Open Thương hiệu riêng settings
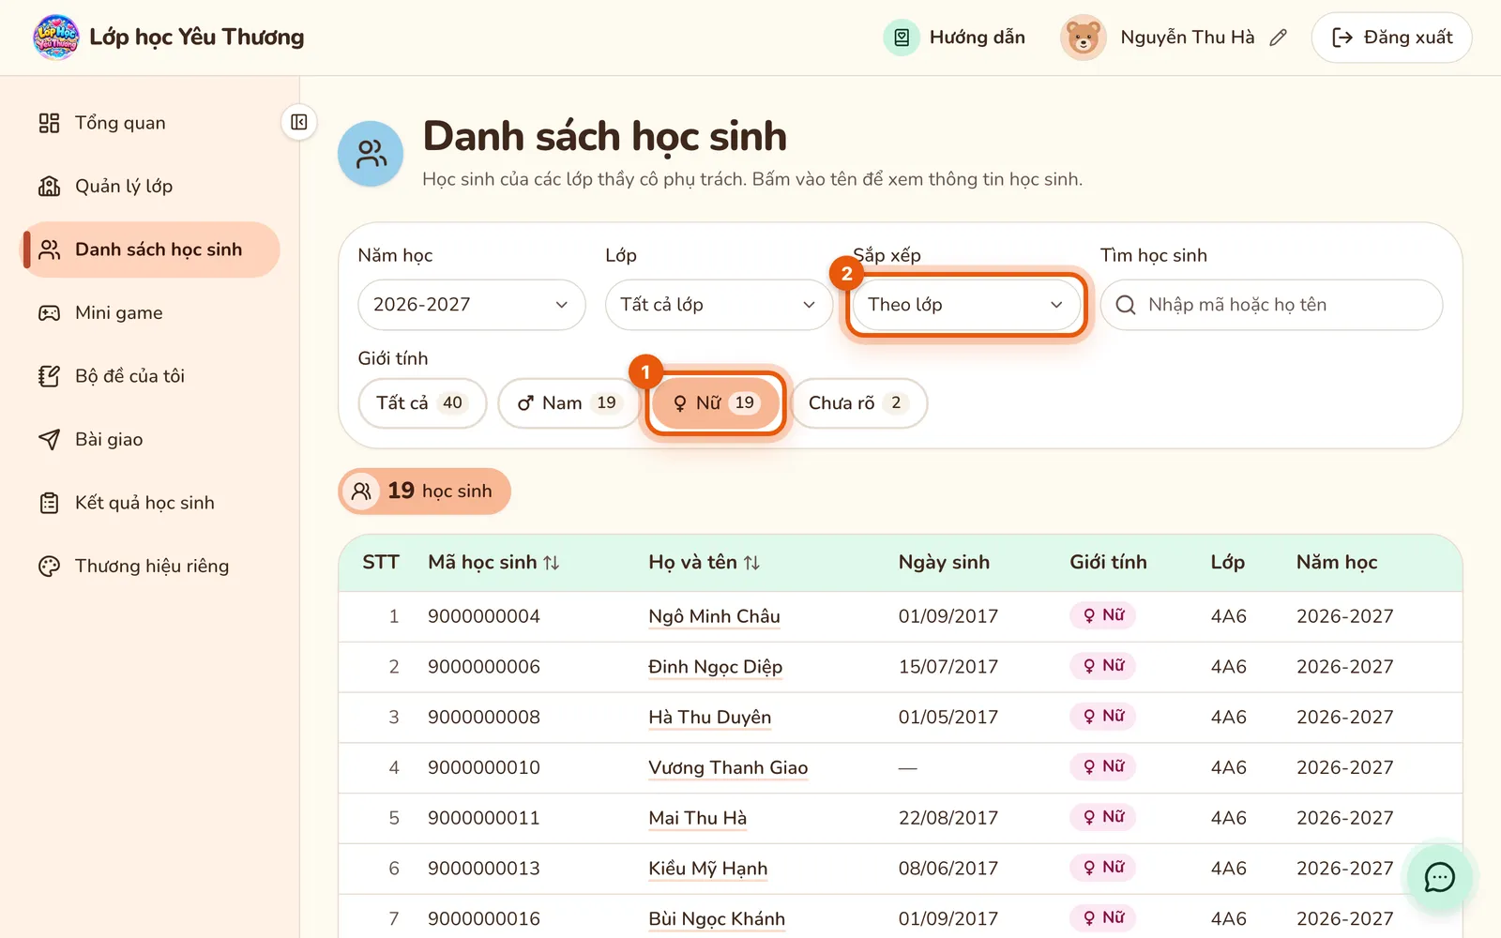The width and height of the screenshot is (1501, 938). (151, 566)
